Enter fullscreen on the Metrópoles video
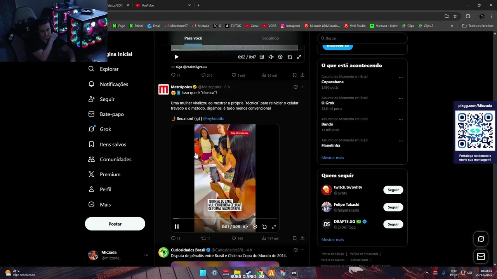 pos(274,227)
